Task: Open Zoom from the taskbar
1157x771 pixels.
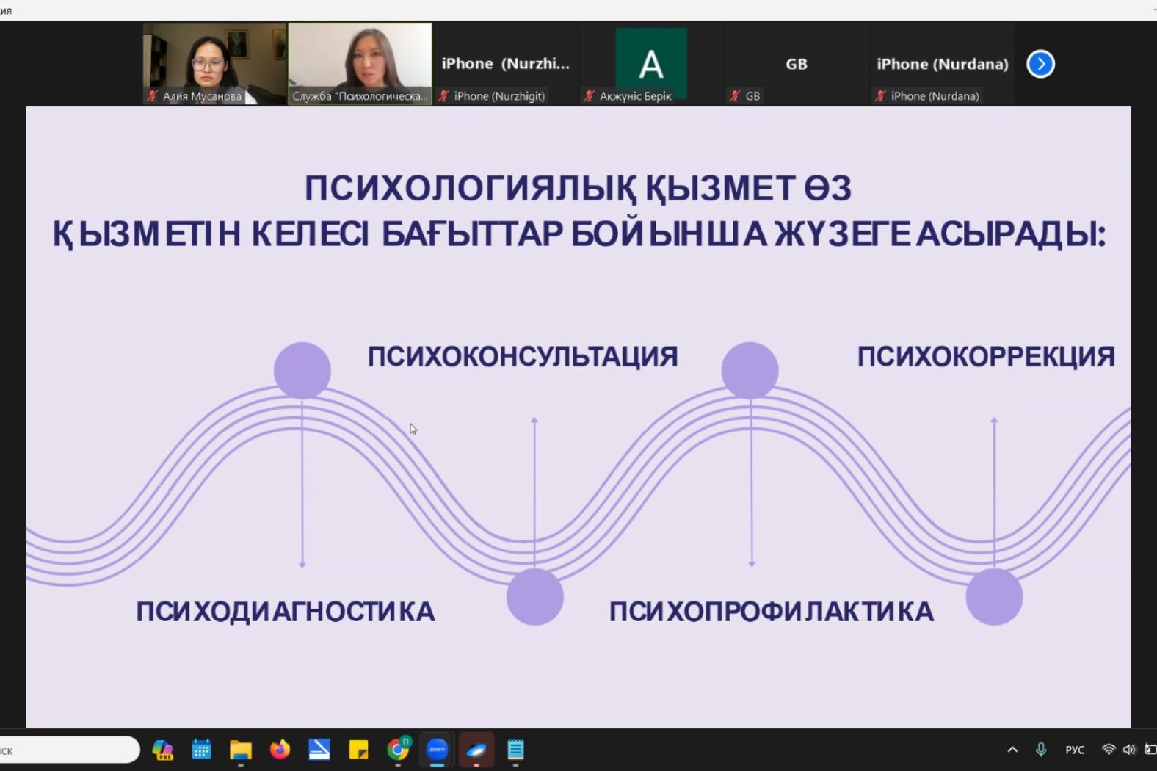Action: [x=437, y=750]
